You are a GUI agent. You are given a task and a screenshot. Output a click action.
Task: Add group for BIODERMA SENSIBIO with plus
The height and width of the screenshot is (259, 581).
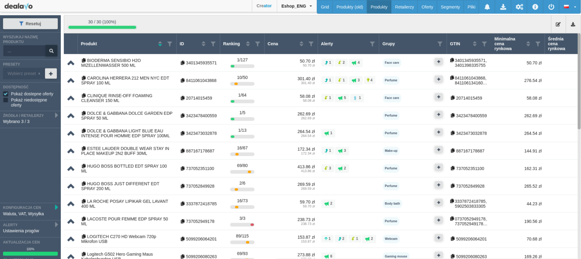tap(438, 61)
